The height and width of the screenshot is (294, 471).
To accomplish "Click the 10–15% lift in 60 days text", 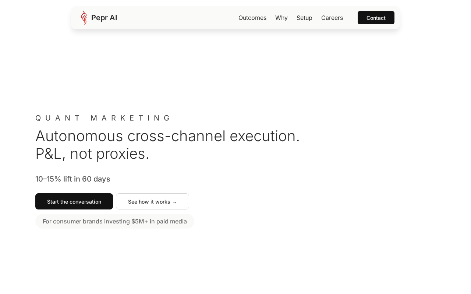I will [72, 179].
